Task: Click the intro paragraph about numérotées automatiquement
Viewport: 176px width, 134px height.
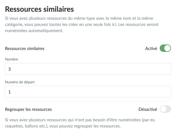Action: coord(82,24)
